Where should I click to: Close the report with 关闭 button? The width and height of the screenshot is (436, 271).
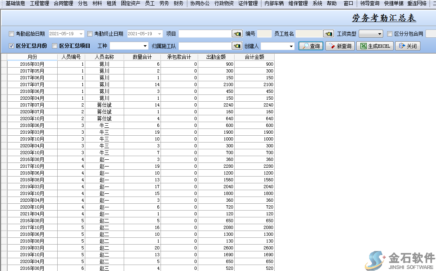click(x=408, y=46)
